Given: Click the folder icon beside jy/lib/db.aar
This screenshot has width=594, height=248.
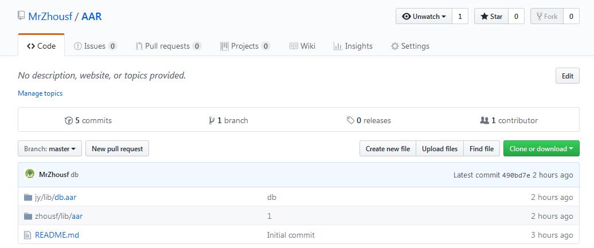Looking at the screenshot, I should click(x=28, y=197).
